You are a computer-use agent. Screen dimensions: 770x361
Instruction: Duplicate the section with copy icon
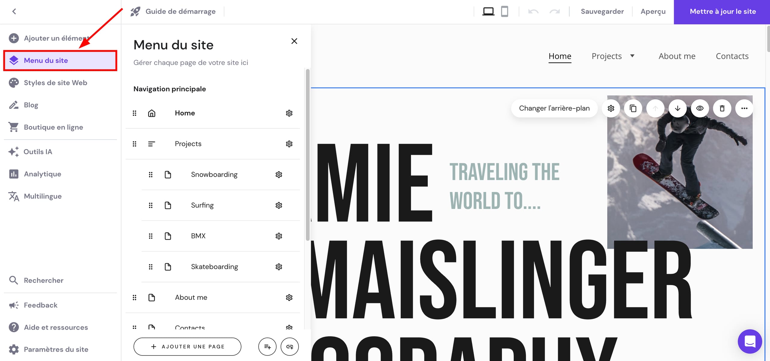tap(633, 108)
